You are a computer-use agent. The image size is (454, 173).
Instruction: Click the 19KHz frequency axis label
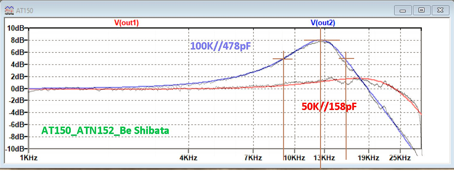[x=368, y=158]
